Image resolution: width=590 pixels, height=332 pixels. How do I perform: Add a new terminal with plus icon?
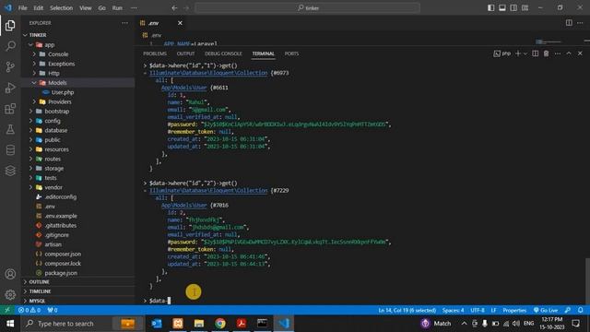[x=518, y=53]
